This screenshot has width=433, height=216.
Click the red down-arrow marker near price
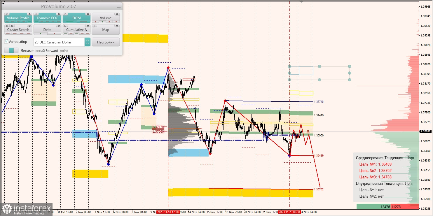(x=308, y=132)
